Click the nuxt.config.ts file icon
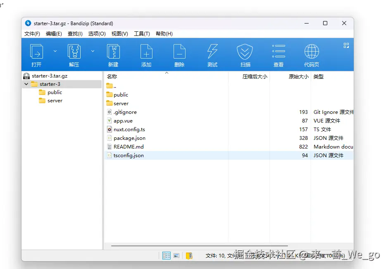 tap(109, 130)
